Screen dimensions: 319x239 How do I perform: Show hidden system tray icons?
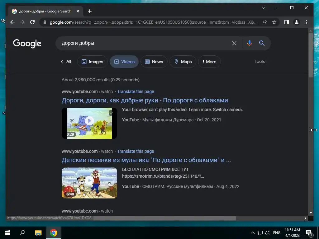pos(252,233)
